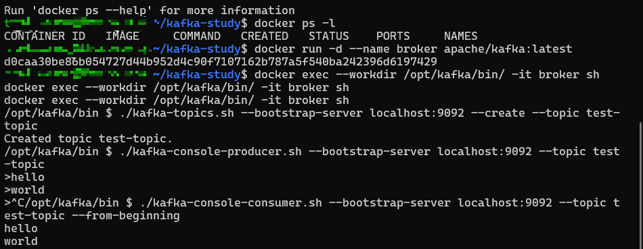Click the "--create" flag
The image size is (643, 249).
[x=498, y=113]
